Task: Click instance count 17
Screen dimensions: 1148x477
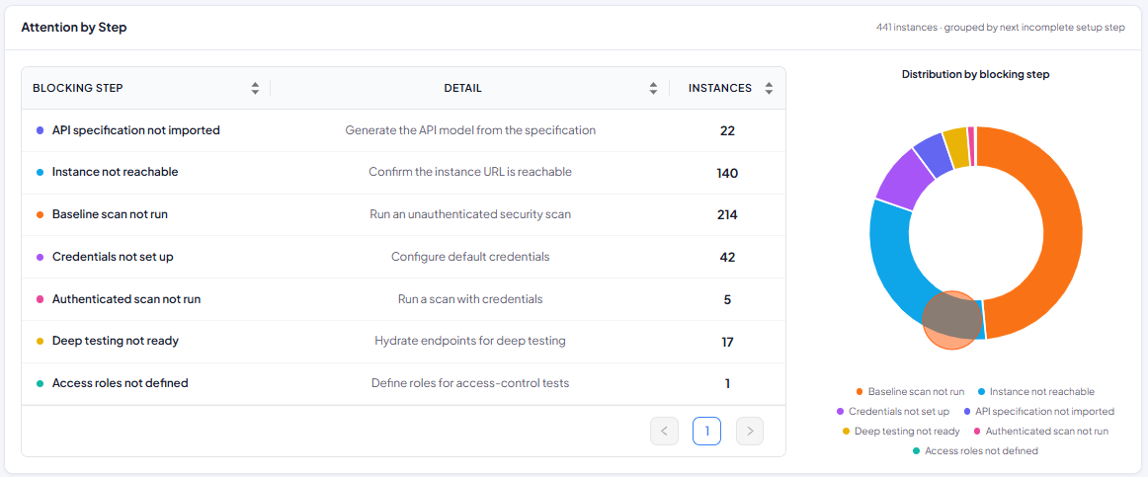Action: click(x=727, y=342)
